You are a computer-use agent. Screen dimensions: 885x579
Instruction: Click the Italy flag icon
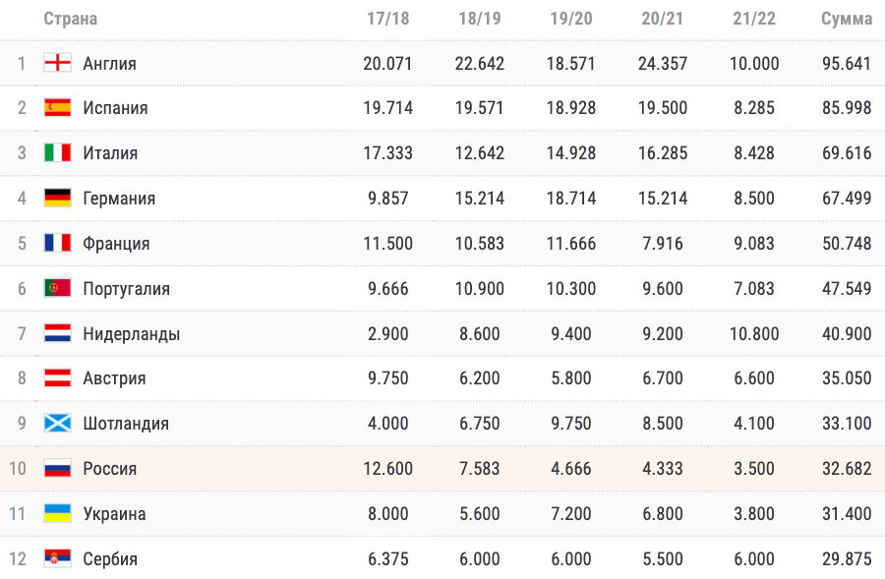58,153
